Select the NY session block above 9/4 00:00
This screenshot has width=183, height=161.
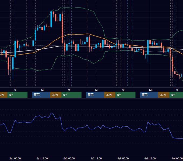pyautogui.click(x=176, y=95)
